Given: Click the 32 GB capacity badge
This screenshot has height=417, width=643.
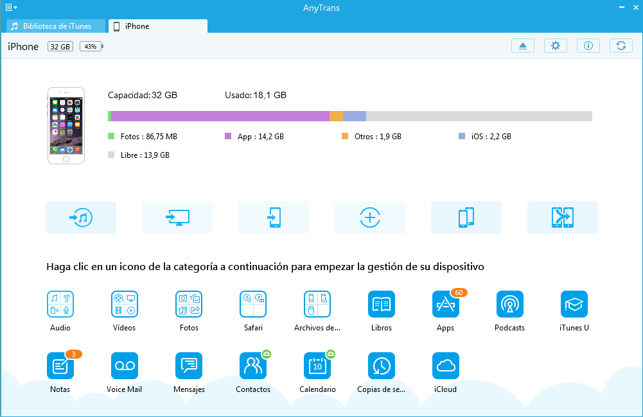Looking at the screenshot, I should [x=60, y=46].
